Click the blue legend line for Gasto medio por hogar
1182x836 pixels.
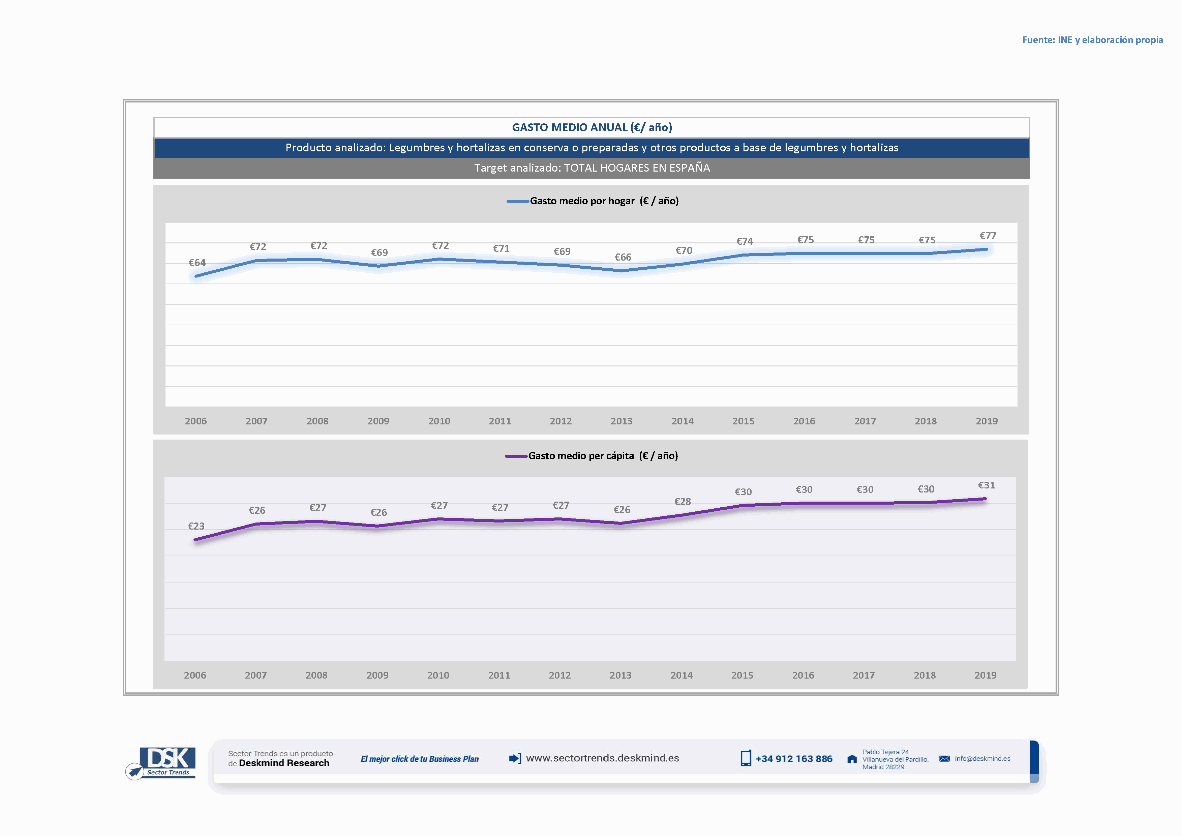coord(517,201)
